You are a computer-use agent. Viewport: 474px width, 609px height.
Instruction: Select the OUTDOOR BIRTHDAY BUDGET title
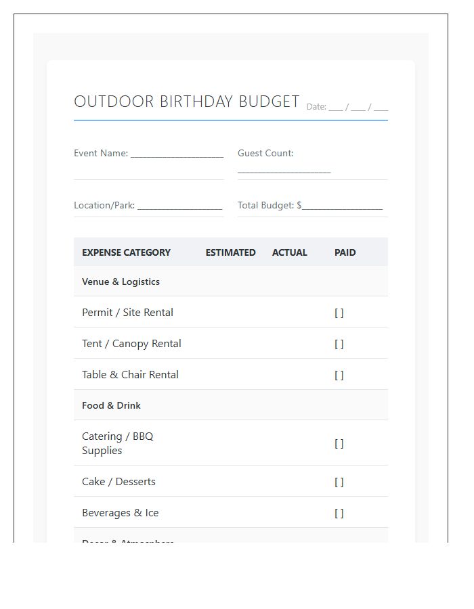pos(186,101)
